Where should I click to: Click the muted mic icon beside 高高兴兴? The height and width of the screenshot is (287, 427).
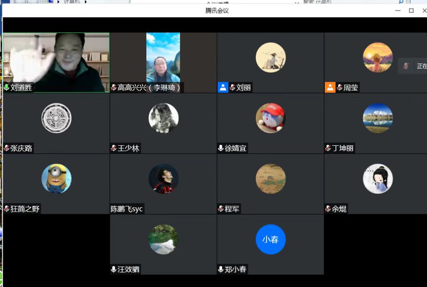pyautogui.click(x=114, y=88)
